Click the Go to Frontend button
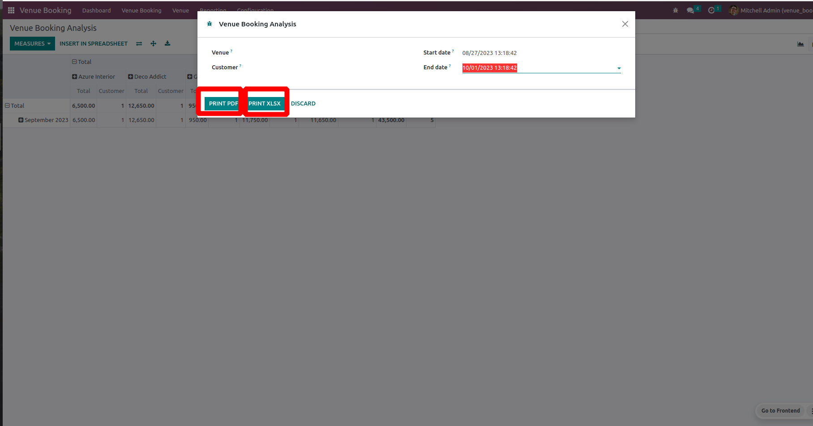 780,410
